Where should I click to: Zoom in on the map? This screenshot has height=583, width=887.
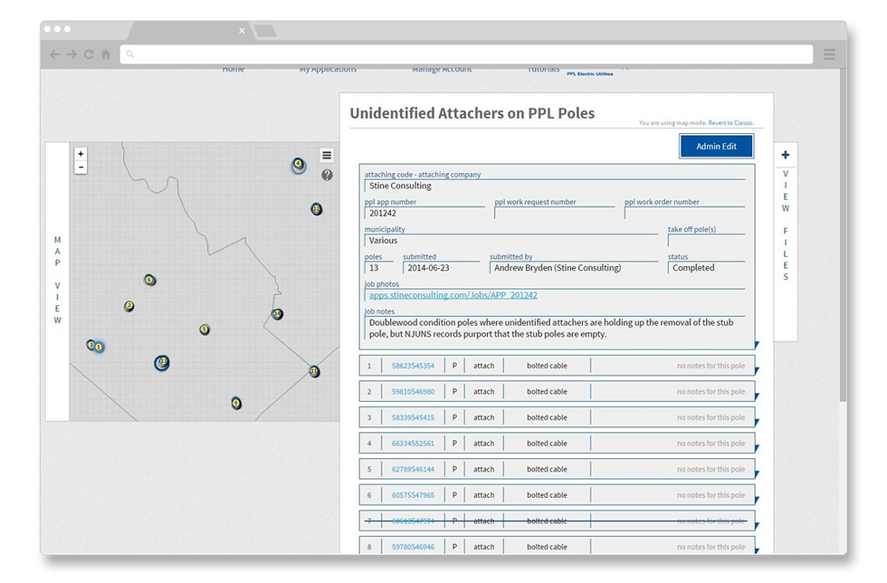(81, 154)
